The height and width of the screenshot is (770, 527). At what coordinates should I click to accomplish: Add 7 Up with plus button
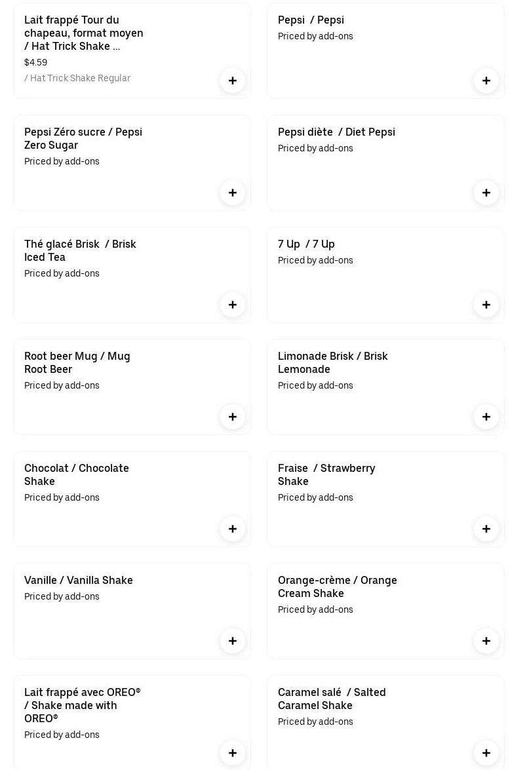[486, 305]
